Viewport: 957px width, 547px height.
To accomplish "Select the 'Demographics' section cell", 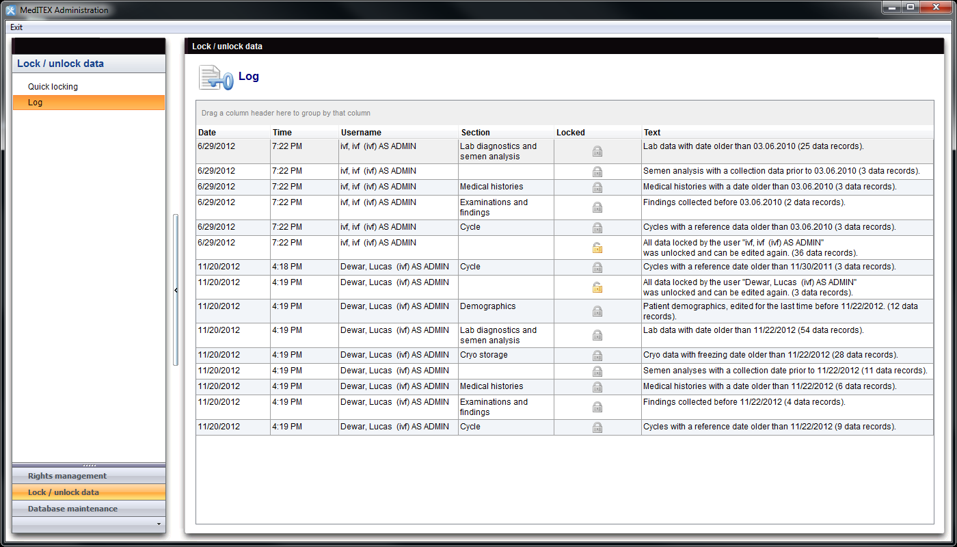I will tap(506, 311).
